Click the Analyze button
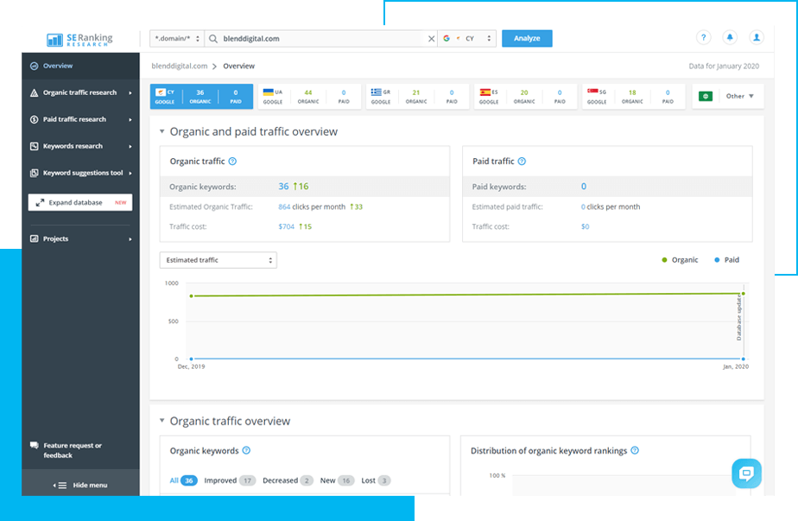 pyautogui.click(x=527, y=38)
